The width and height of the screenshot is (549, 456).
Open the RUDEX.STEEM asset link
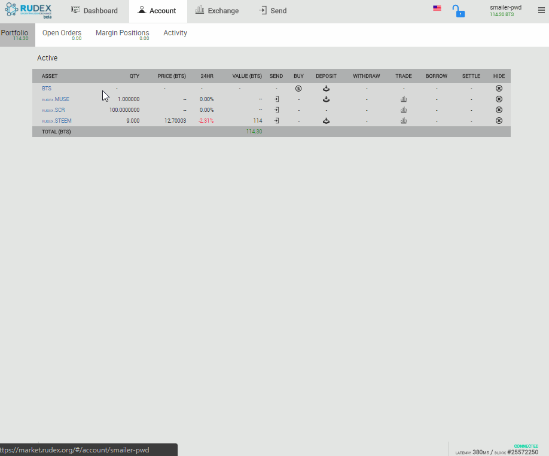57,121
